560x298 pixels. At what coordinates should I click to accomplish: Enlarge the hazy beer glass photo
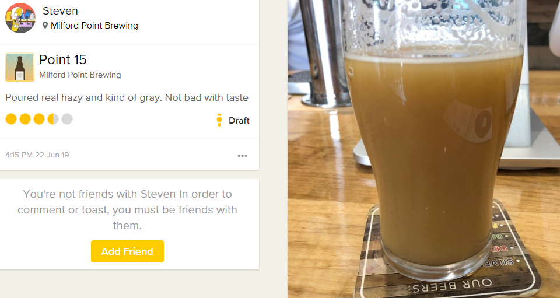coord(423,149)
